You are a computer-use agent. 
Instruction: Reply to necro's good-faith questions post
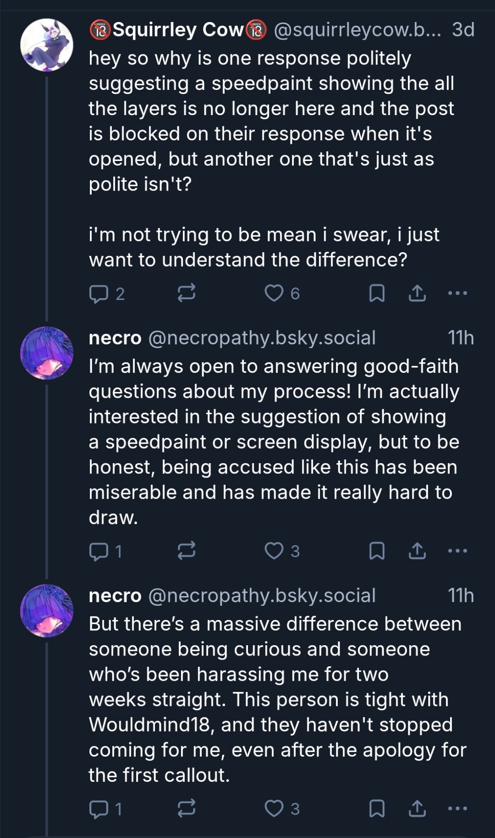point(98,551)
